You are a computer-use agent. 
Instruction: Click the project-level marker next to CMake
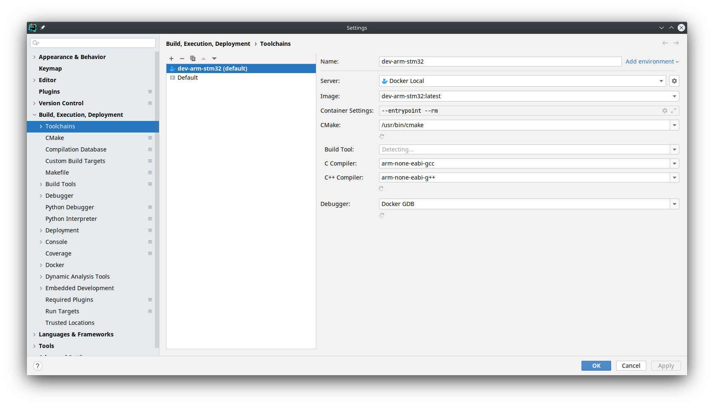pyautogui.click(x=150, y=138)
